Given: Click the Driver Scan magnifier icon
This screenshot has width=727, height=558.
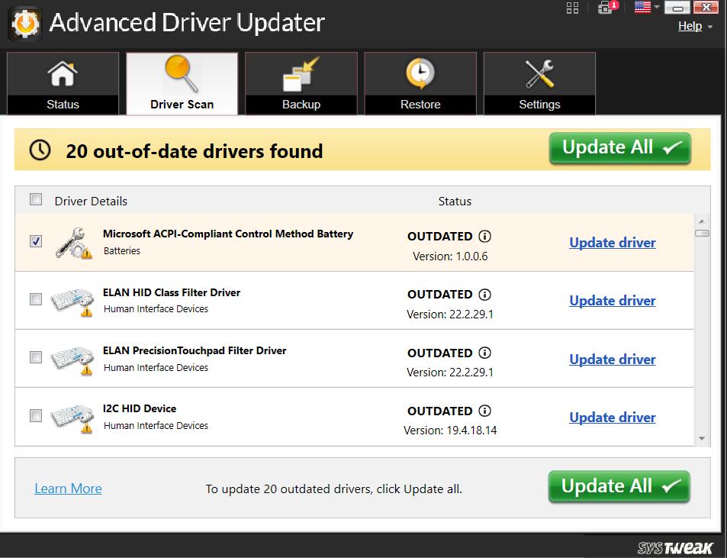Looking at the screenshot, I should coord(182,74).
